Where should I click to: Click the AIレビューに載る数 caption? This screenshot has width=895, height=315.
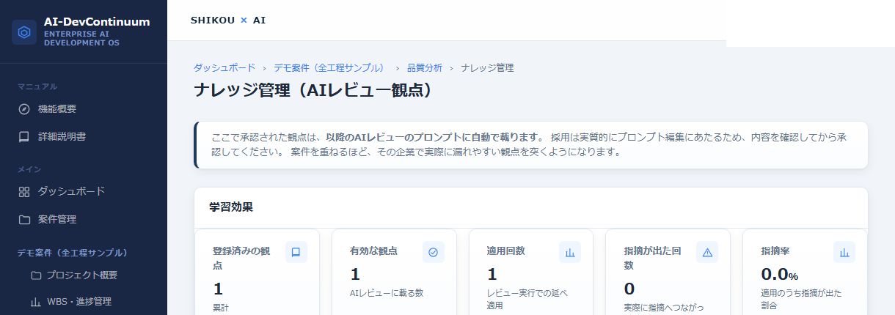pyautogui.click(x=387, y=293)
